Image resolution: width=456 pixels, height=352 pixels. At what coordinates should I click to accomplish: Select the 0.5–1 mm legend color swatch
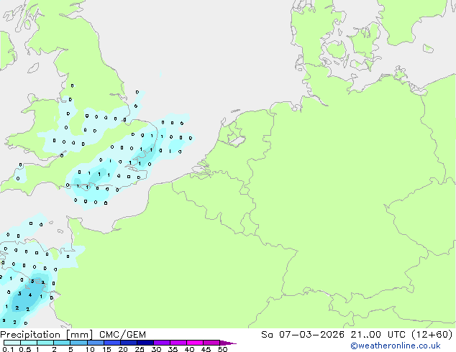pyautogui.click(x=29, y=343)
